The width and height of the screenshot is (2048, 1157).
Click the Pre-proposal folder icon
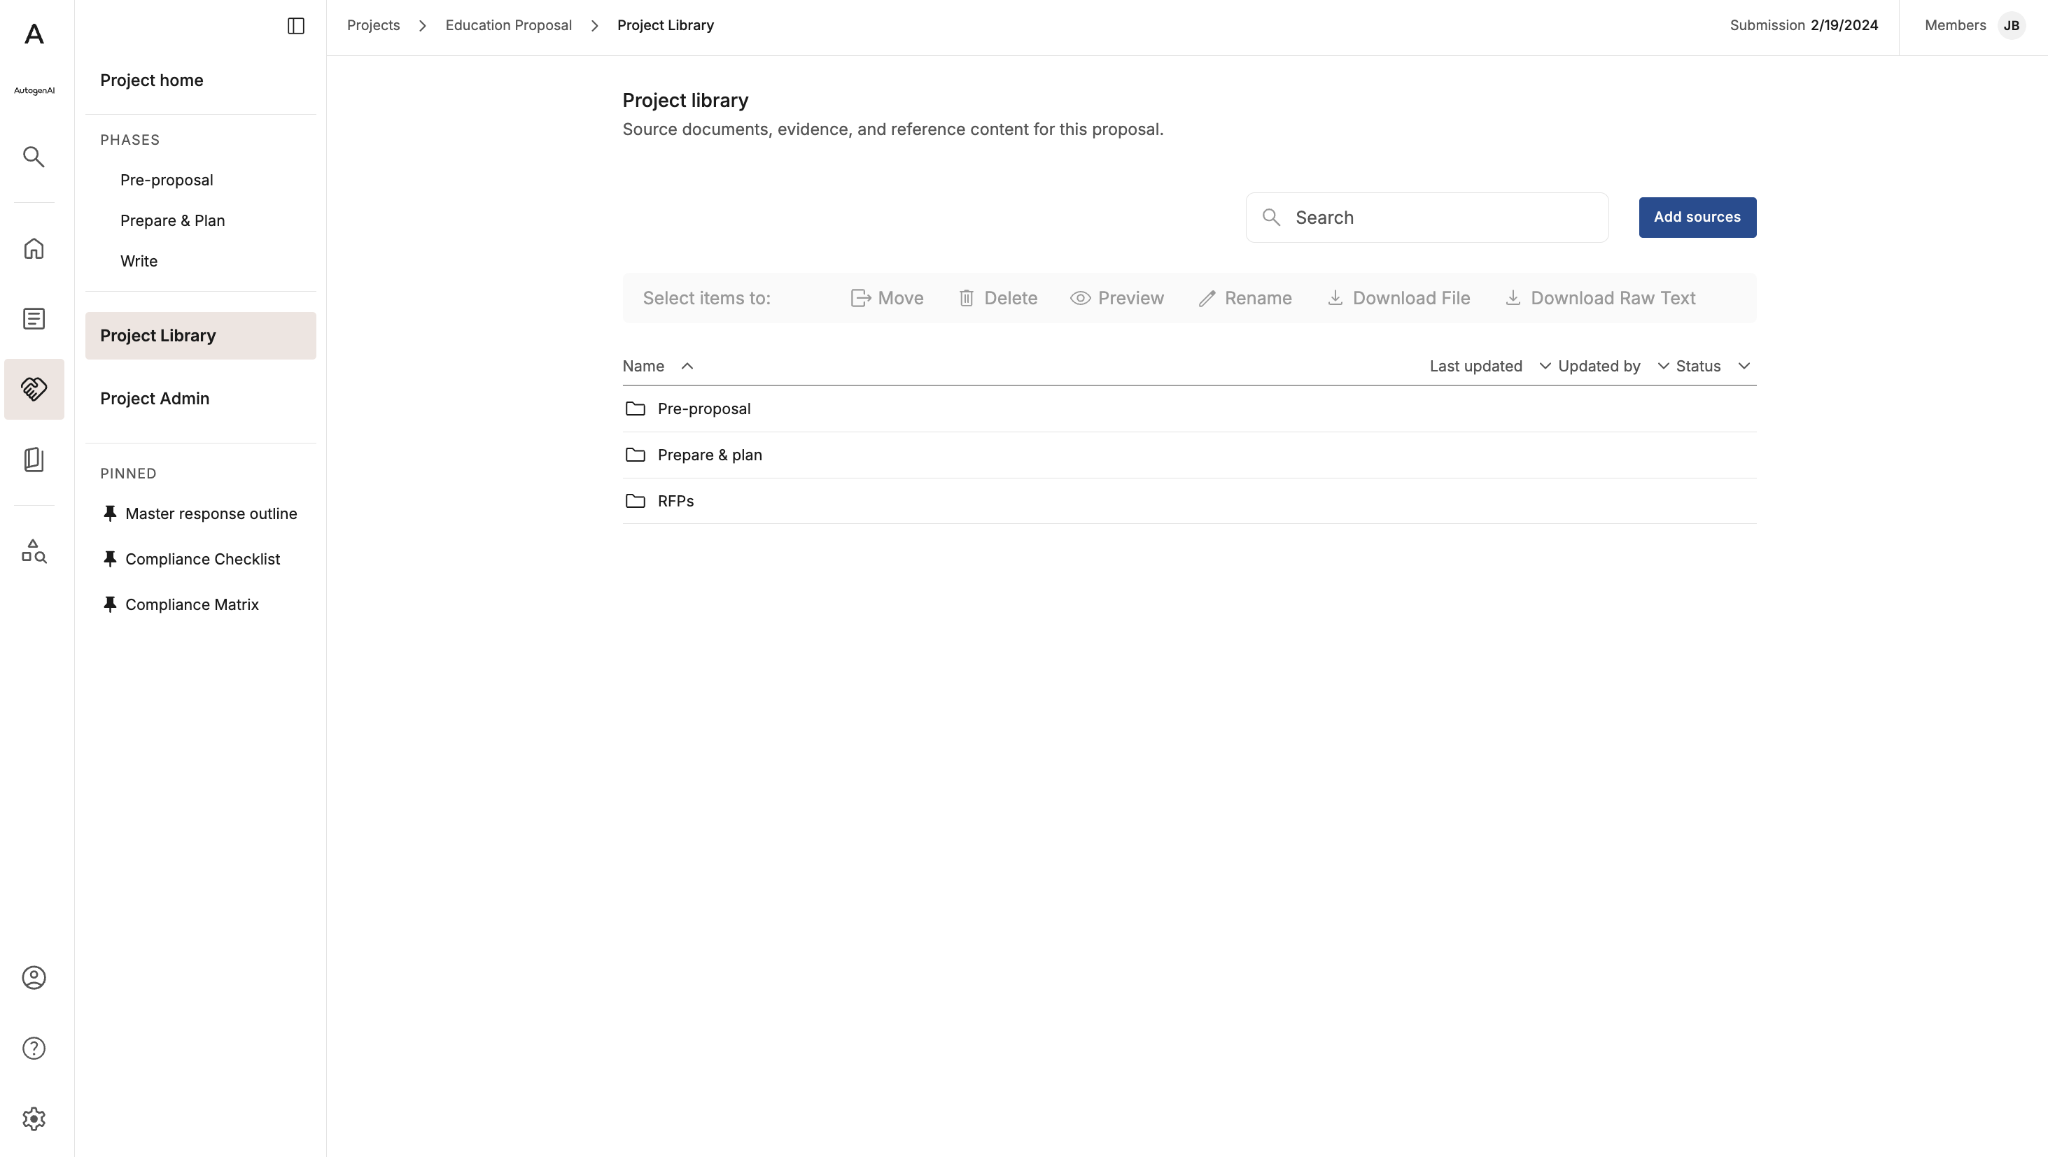pyautogui.click(x=636, y=409)
